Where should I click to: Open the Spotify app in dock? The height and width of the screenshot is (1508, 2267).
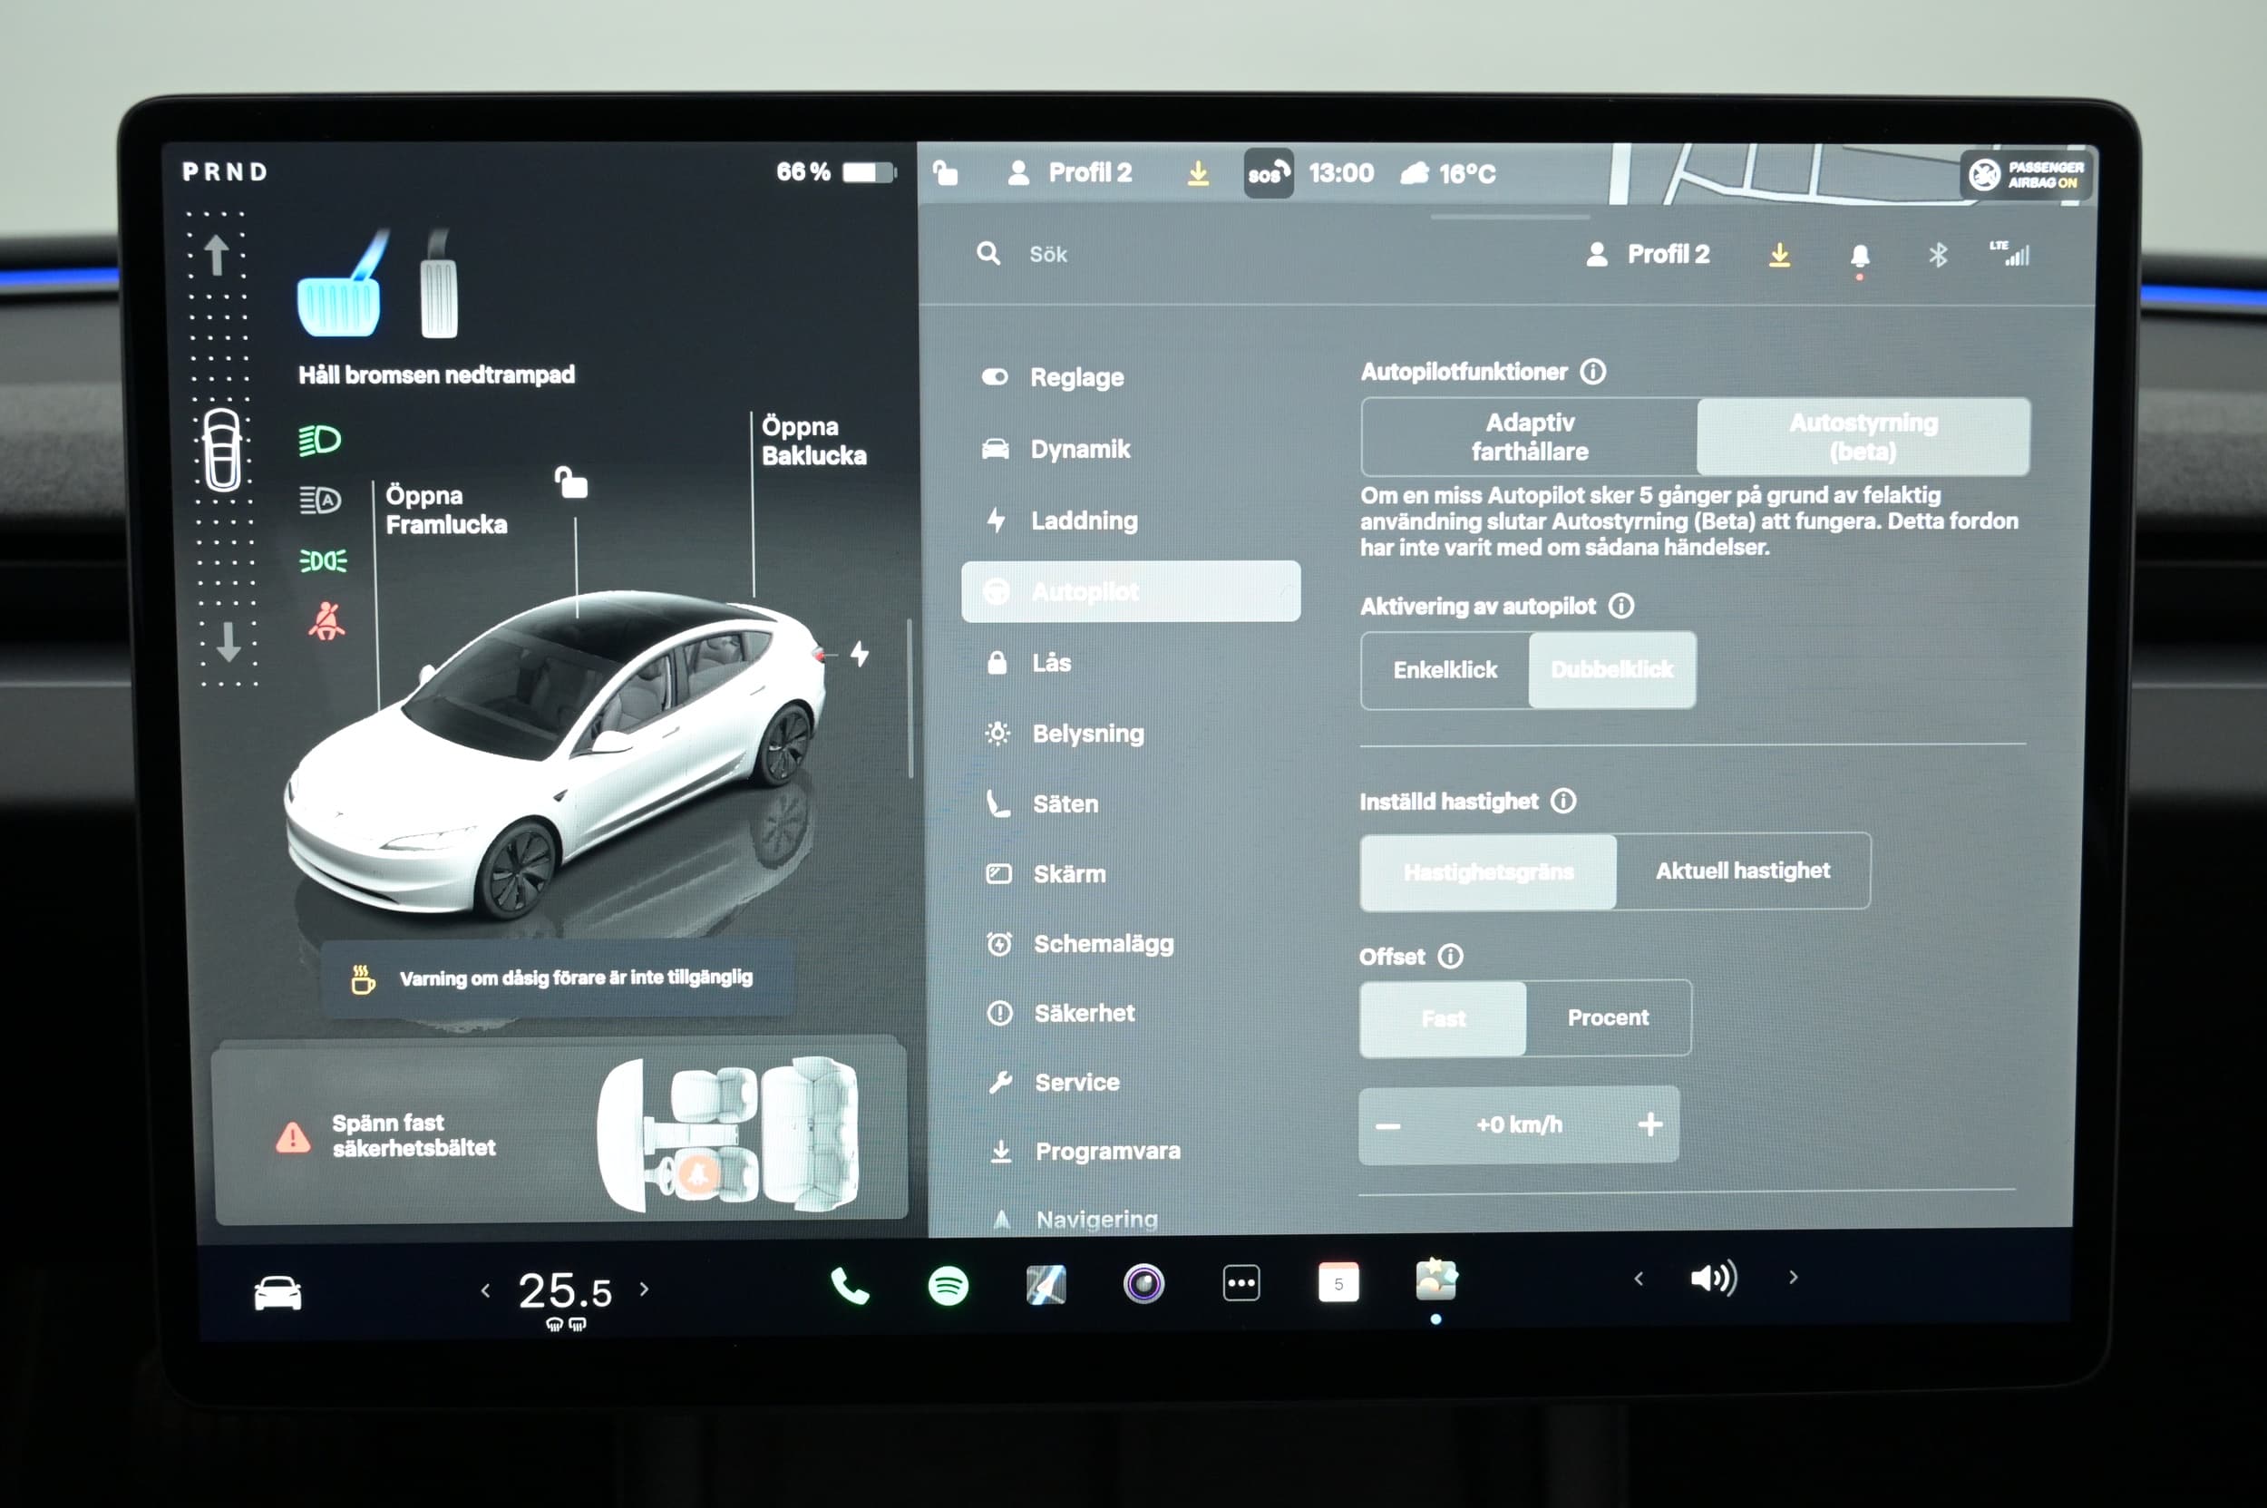point(948,1286)
